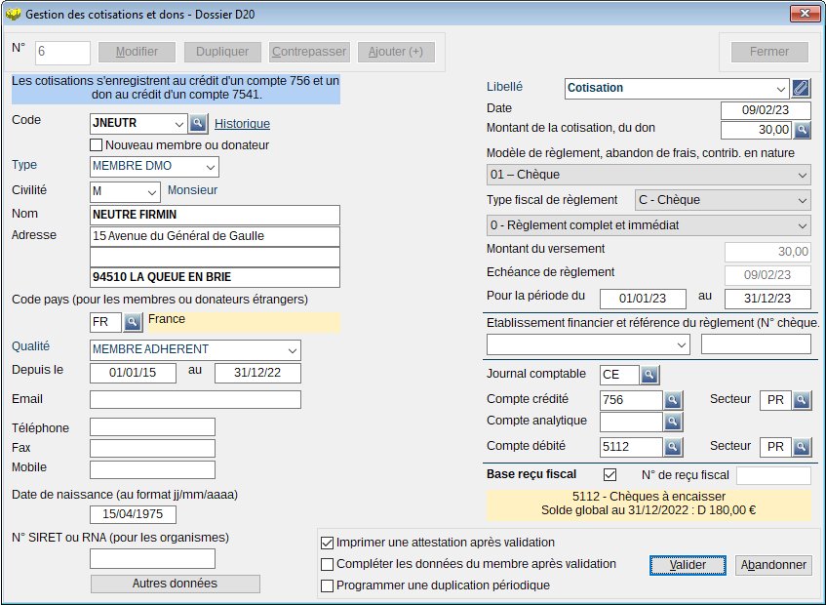Open the Type MEMBRE DMO dropdown
826x605 pixels.
(x=211, y=167)
